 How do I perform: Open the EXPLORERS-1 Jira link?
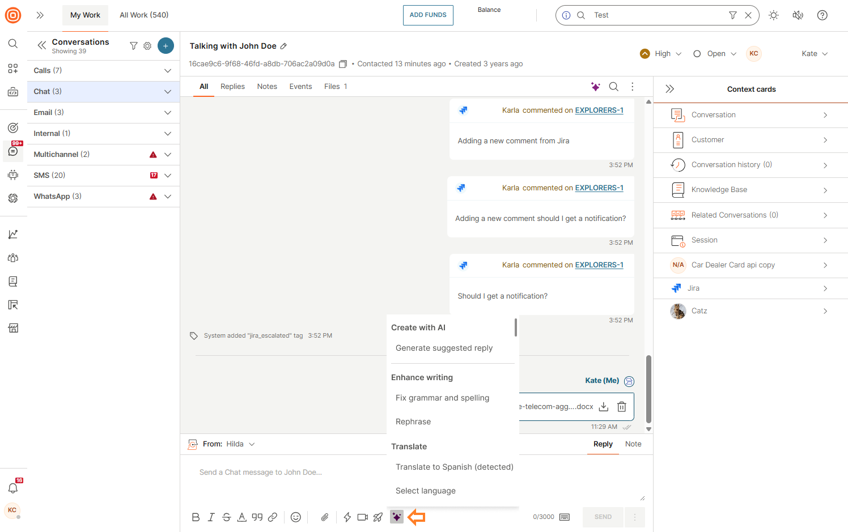coord(599,110)
